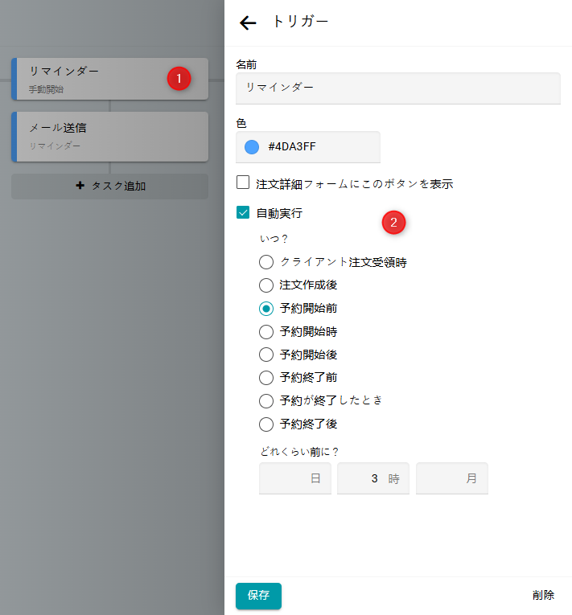Viewport: 572px width, 615px height.
Task: Select 予約開始前 radio option
Action: pyautogui.click(x=266, y=309)
